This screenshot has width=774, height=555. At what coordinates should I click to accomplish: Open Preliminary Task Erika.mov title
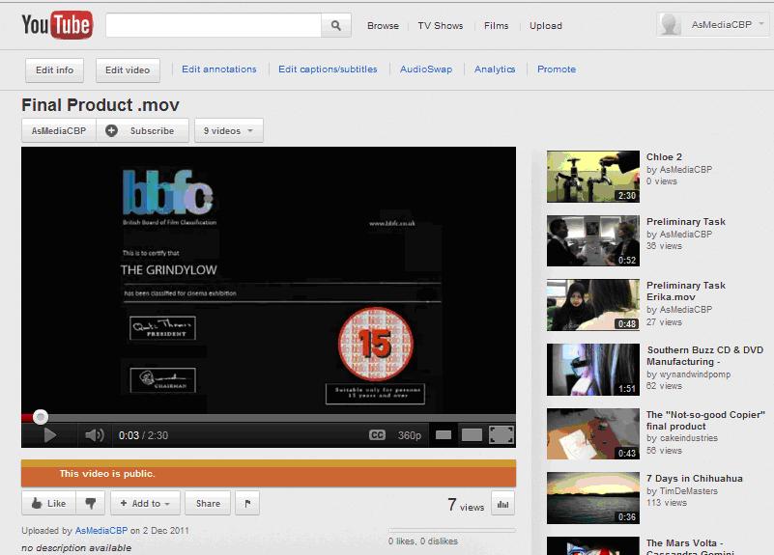(686, 291)
